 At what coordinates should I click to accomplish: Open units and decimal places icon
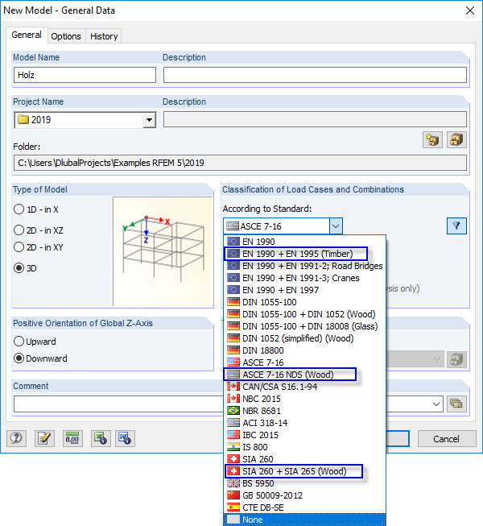[72, 438]
